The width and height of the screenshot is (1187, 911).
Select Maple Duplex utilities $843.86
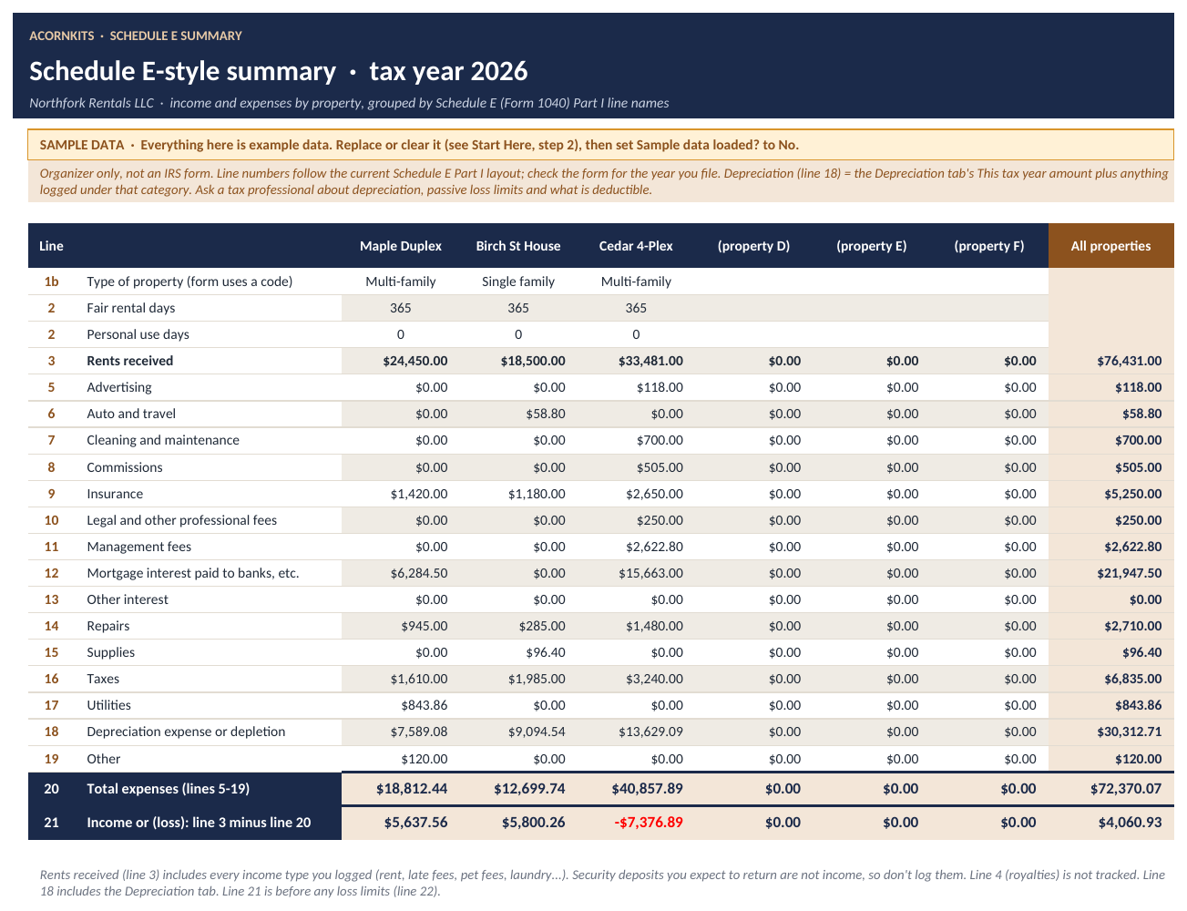(x=401, y=705)
